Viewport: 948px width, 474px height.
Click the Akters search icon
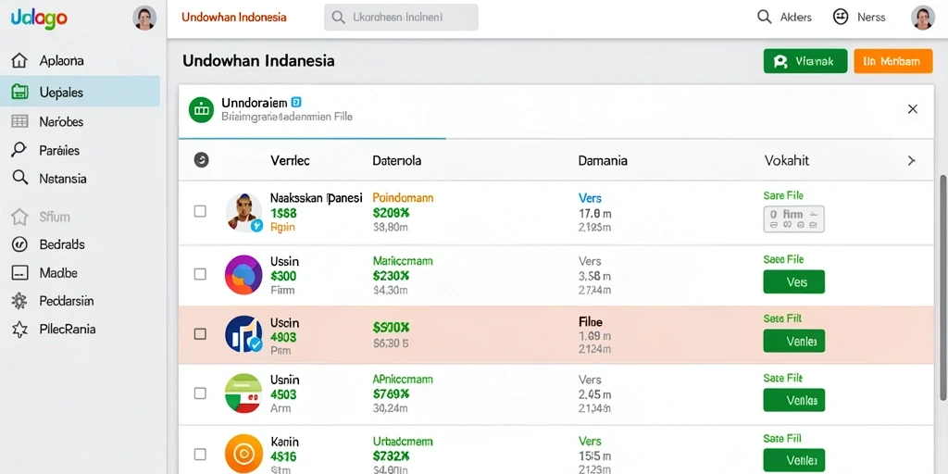coord(764,17)
